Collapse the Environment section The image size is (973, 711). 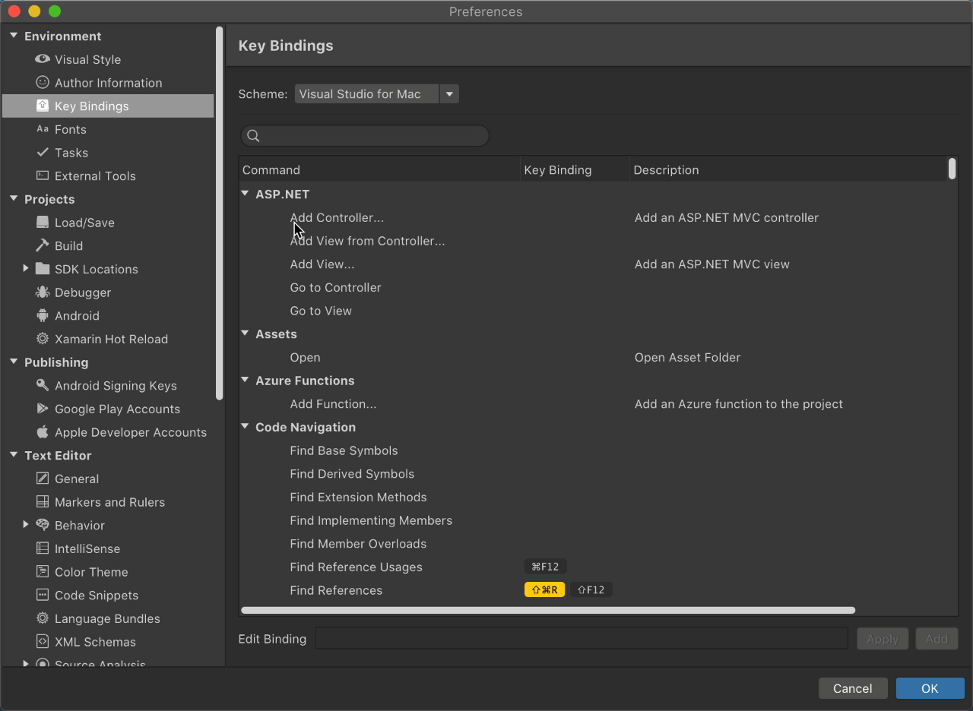(x=14, y=36)
